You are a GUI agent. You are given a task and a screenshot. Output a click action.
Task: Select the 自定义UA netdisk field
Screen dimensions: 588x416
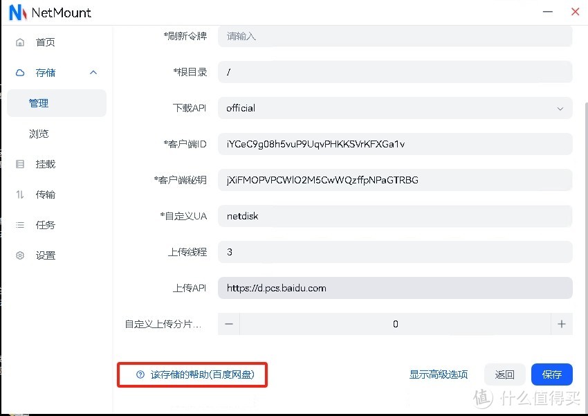pyautogui.click(x=394, y=216)
